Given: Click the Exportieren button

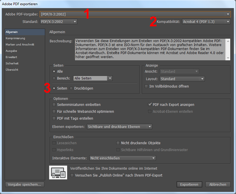Looking at the screenshot, I should (x=189, y=185).
